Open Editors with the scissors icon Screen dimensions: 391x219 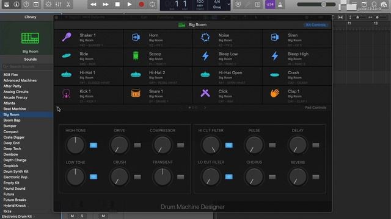coord(68,4)
